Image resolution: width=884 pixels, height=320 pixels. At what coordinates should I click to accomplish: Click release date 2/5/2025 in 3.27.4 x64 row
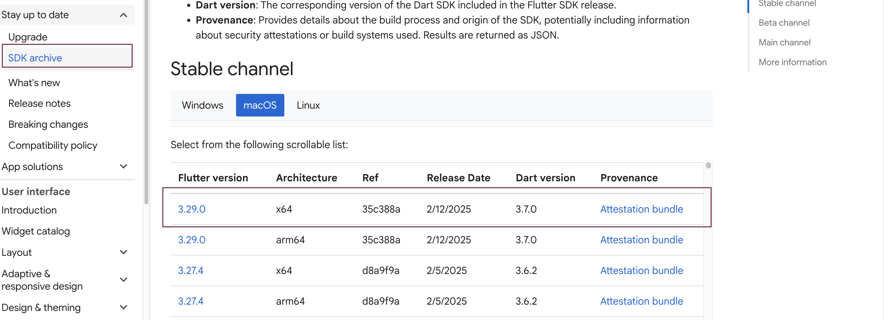click(x=446, y=271)
